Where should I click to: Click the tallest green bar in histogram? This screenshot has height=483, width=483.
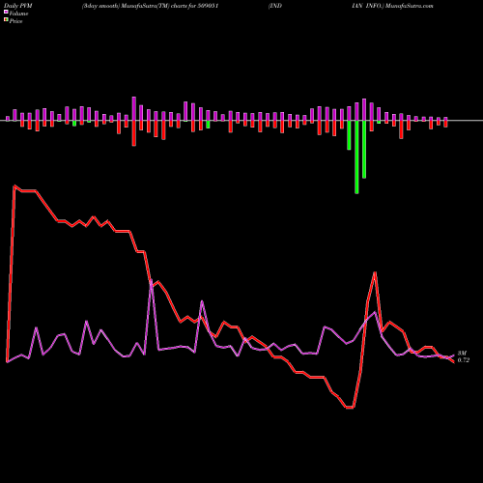coord(356,156)
